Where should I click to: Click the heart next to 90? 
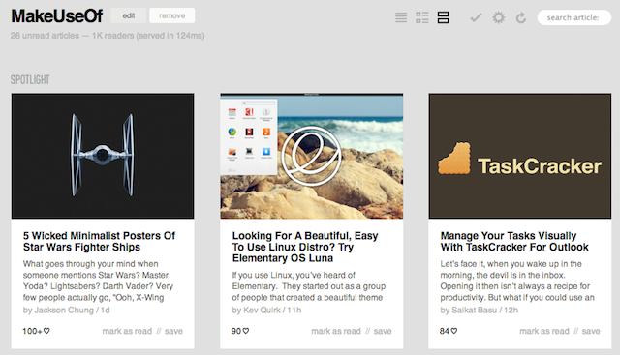point(246,331)
